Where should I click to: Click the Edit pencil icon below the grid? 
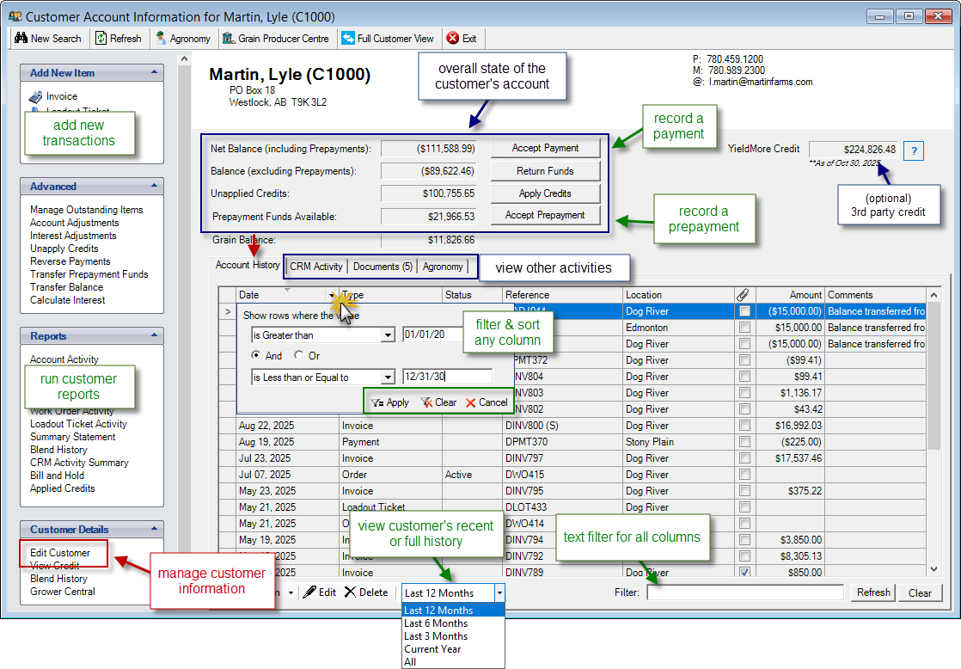pyautogui.click(x=310, y=592)
